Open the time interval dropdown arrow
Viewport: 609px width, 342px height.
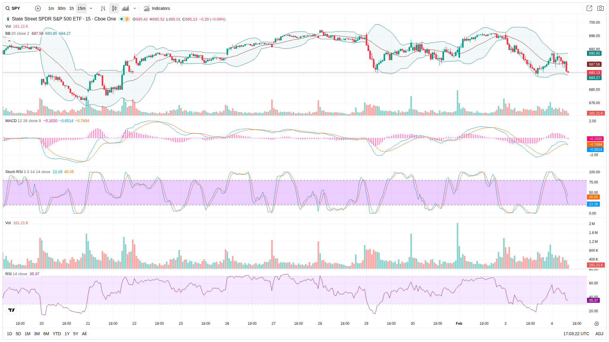[91, 8]
